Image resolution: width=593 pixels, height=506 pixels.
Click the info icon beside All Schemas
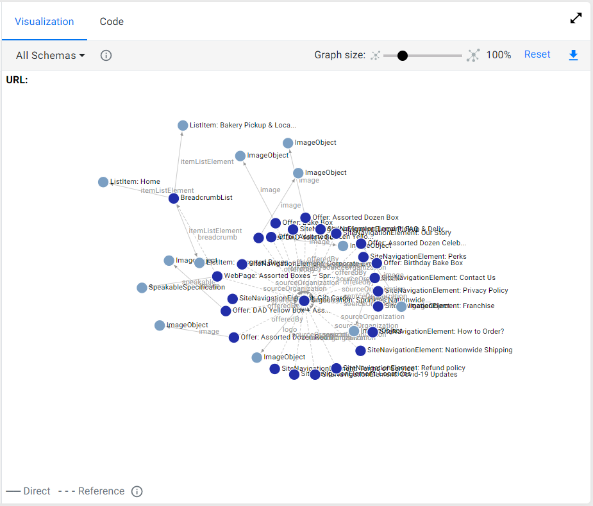(106, 56)
